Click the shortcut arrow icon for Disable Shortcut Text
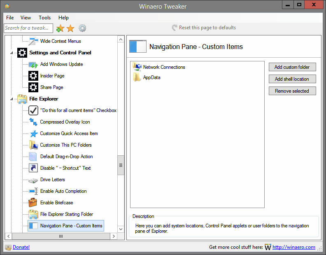 click(33, 168)
